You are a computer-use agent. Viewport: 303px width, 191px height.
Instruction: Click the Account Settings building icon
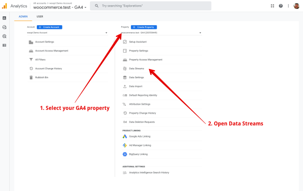[31, 42]
